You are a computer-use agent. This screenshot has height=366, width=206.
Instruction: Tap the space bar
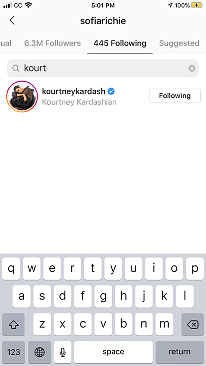point(113,352)
